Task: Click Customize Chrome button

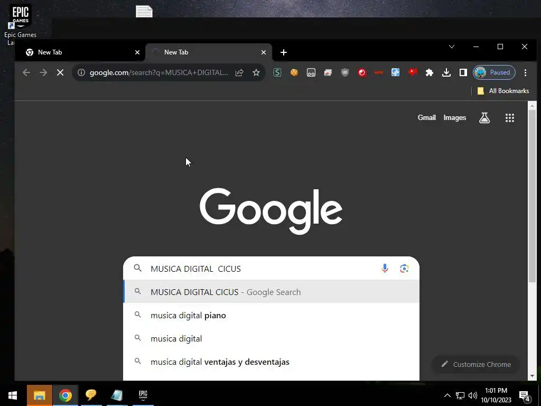Action: tap(476, 364)
